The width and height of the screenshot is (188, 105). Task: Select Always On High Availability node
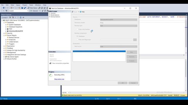pyautogui.click(x=16, y=50)
